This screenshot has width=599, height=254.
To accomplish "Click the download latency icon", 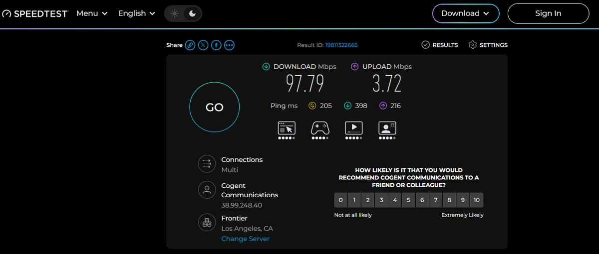I will [348, 106].
